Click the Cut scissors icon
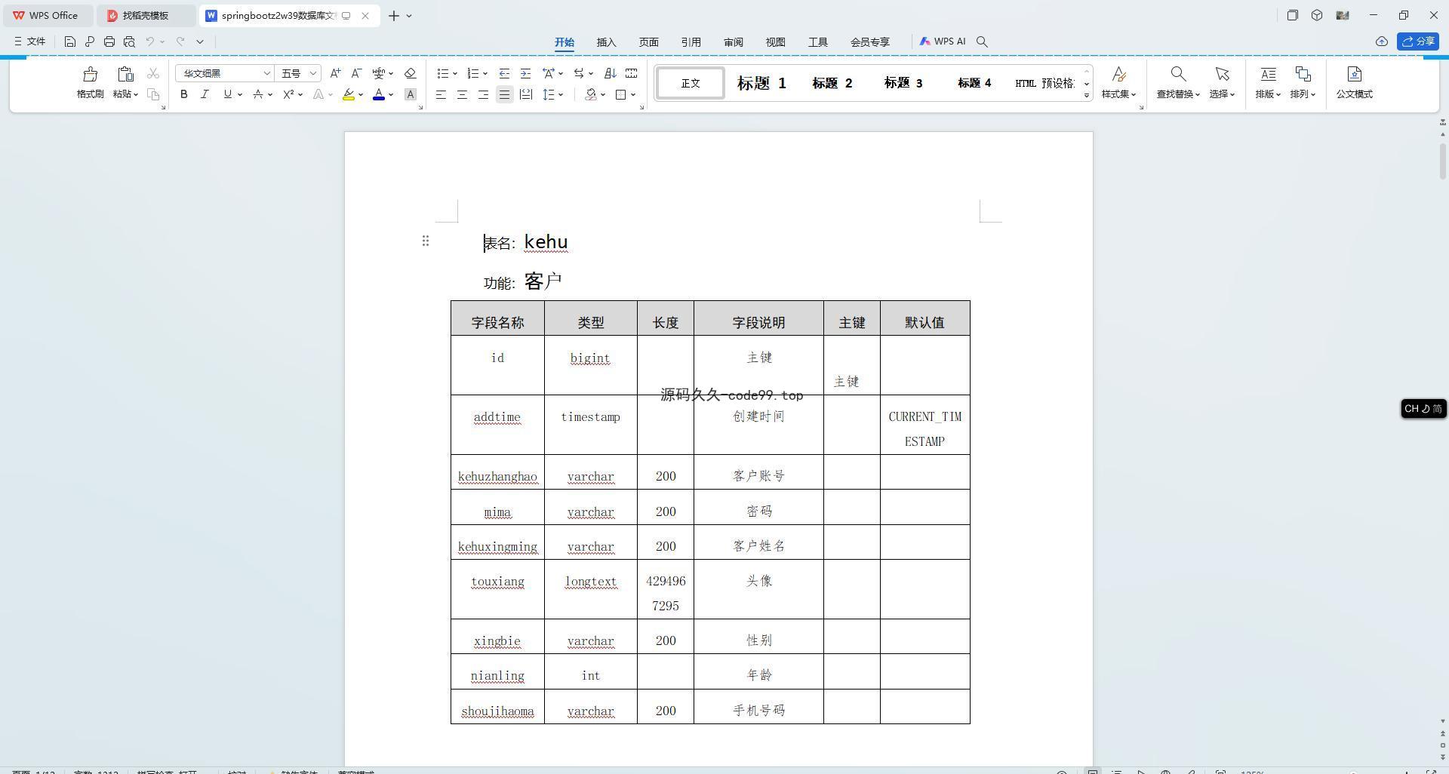The image size is (1449, 774). coord(153,73)
